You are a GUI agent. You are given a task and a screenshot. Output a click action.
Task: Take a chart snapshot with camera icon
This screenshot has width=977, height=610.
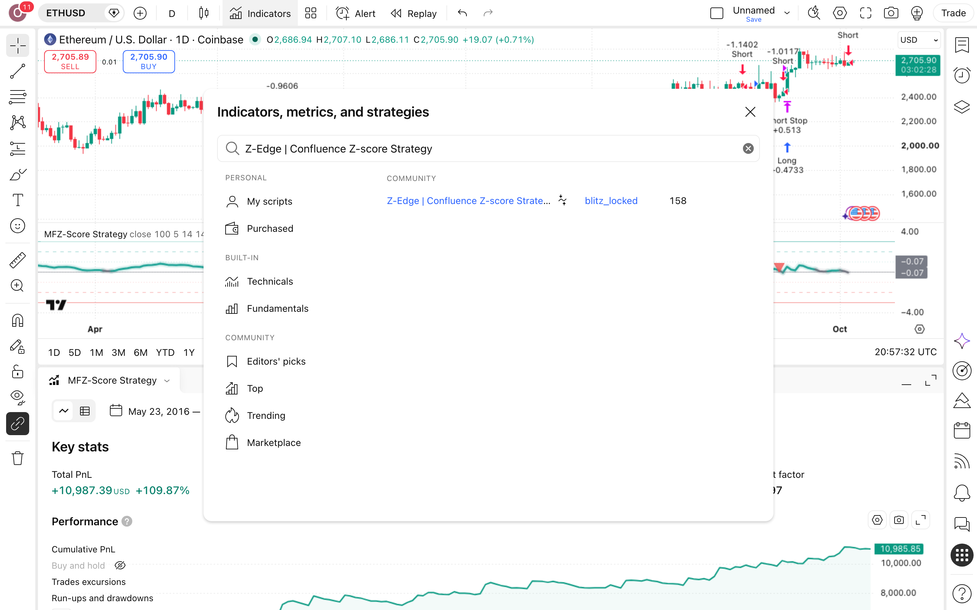[891, 13]
